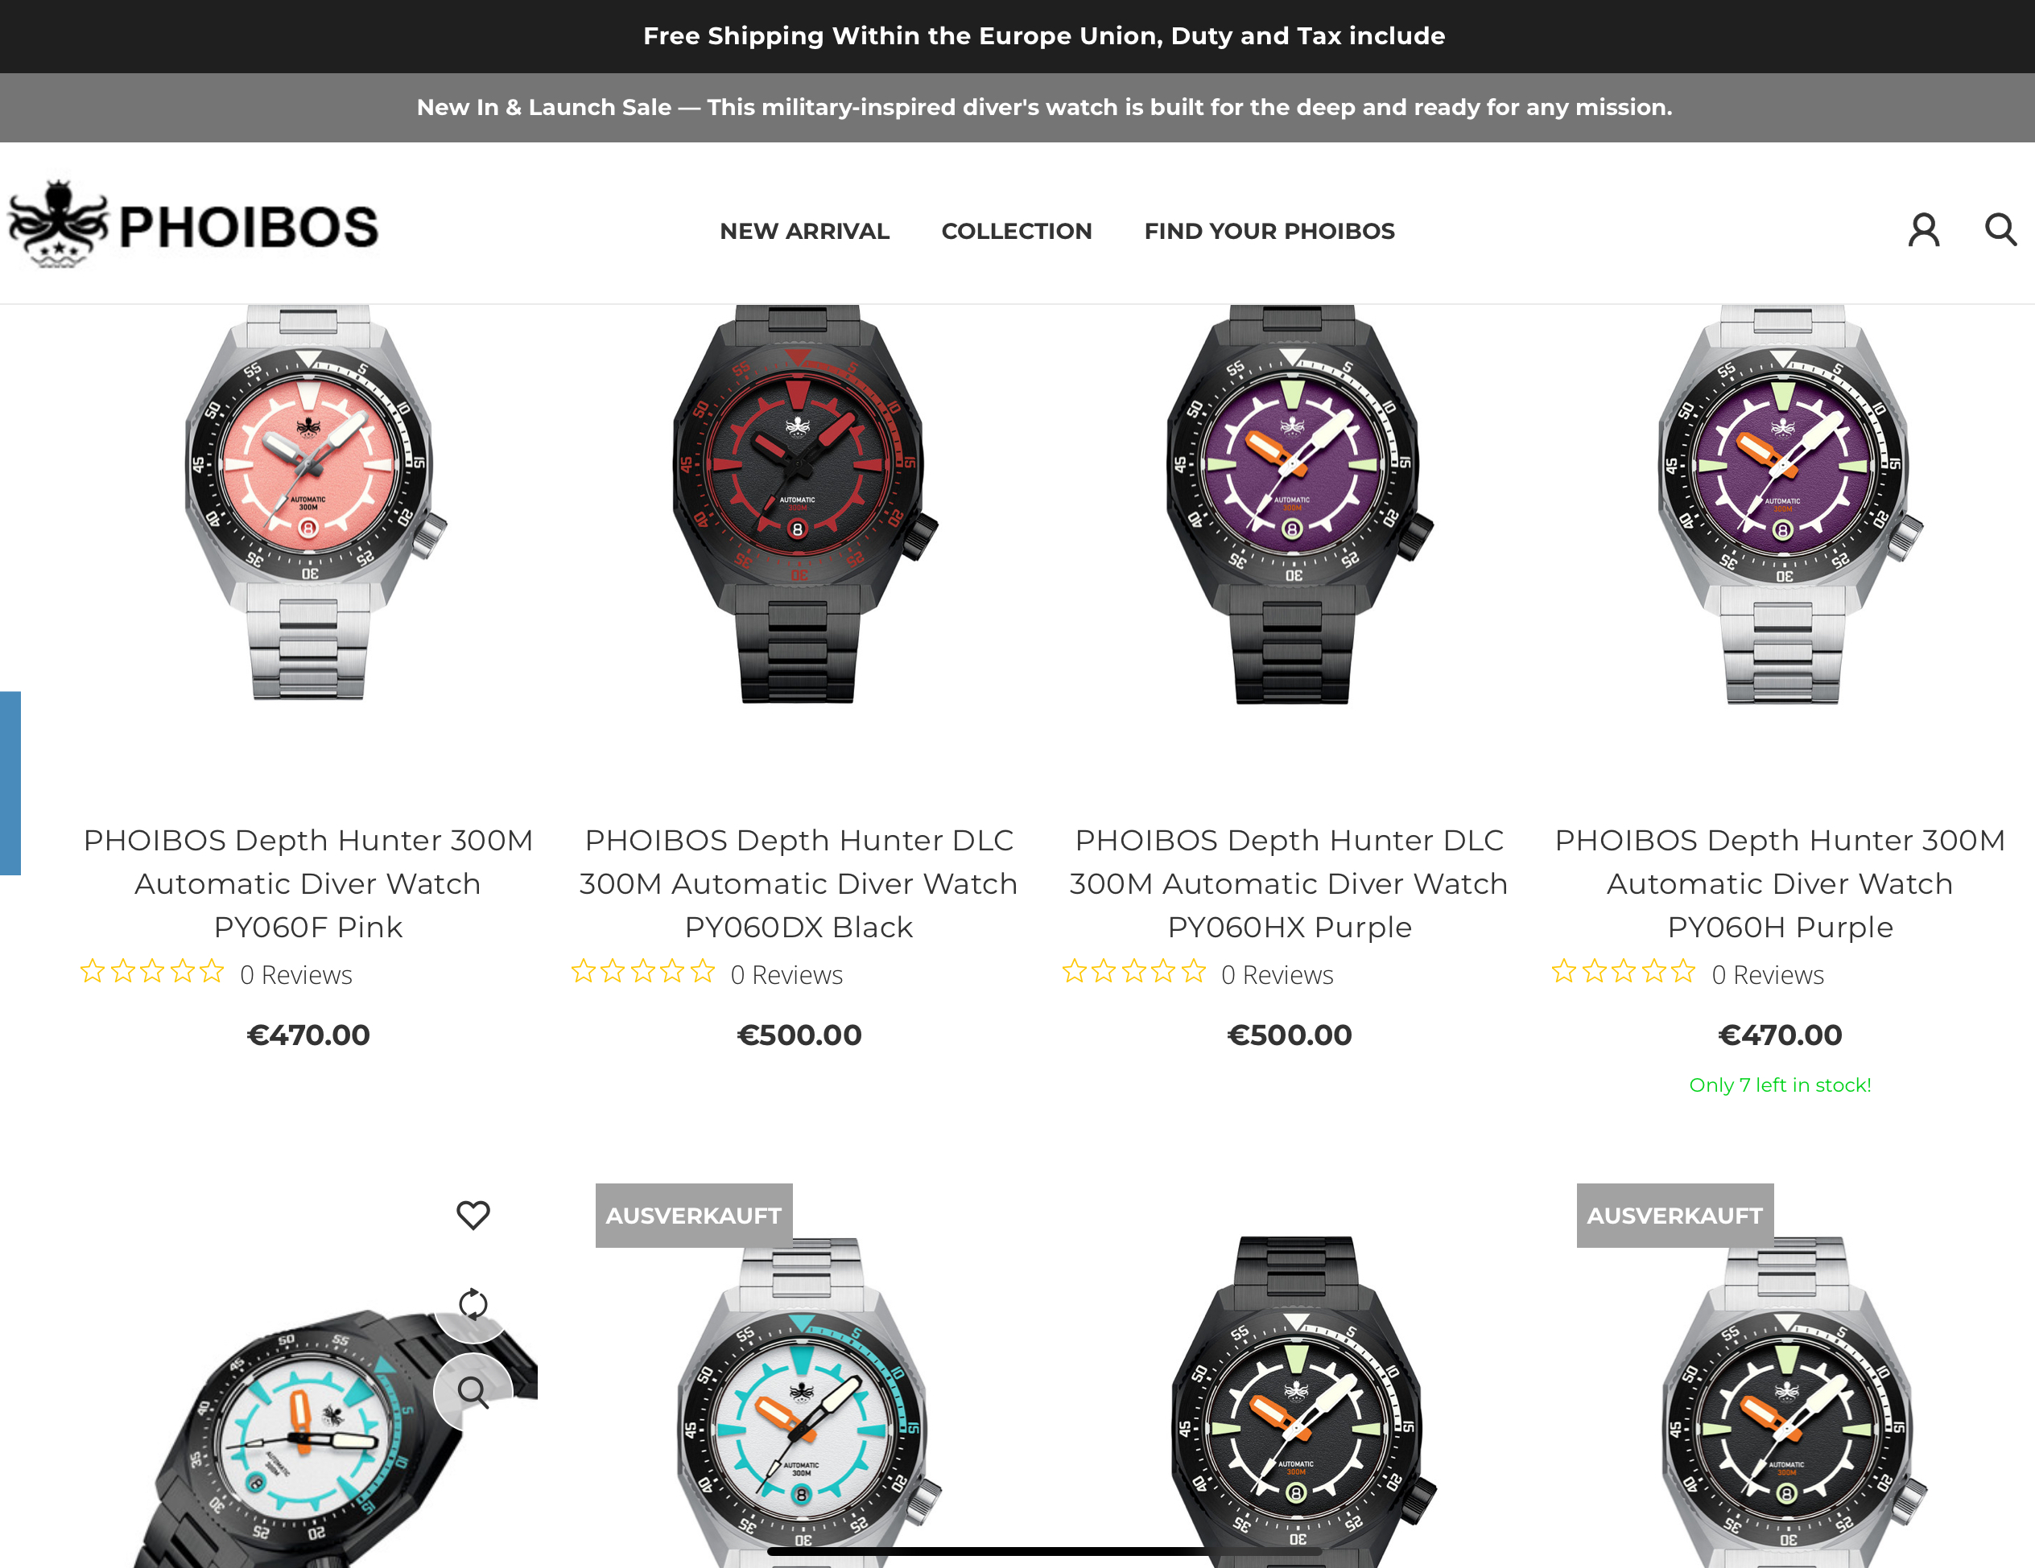The width and height of the screenshot is (2035, 1568).
Task: Click the compare arrows icon on watch
Action: click(473, 1303)
